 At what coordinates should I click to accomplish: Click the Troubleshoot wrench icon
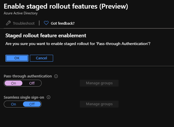pos(8,23)
